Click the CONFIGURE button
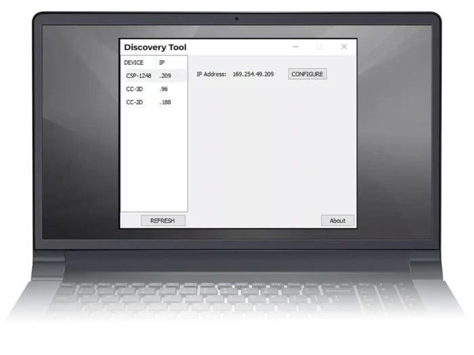 [x=307, y=74]
